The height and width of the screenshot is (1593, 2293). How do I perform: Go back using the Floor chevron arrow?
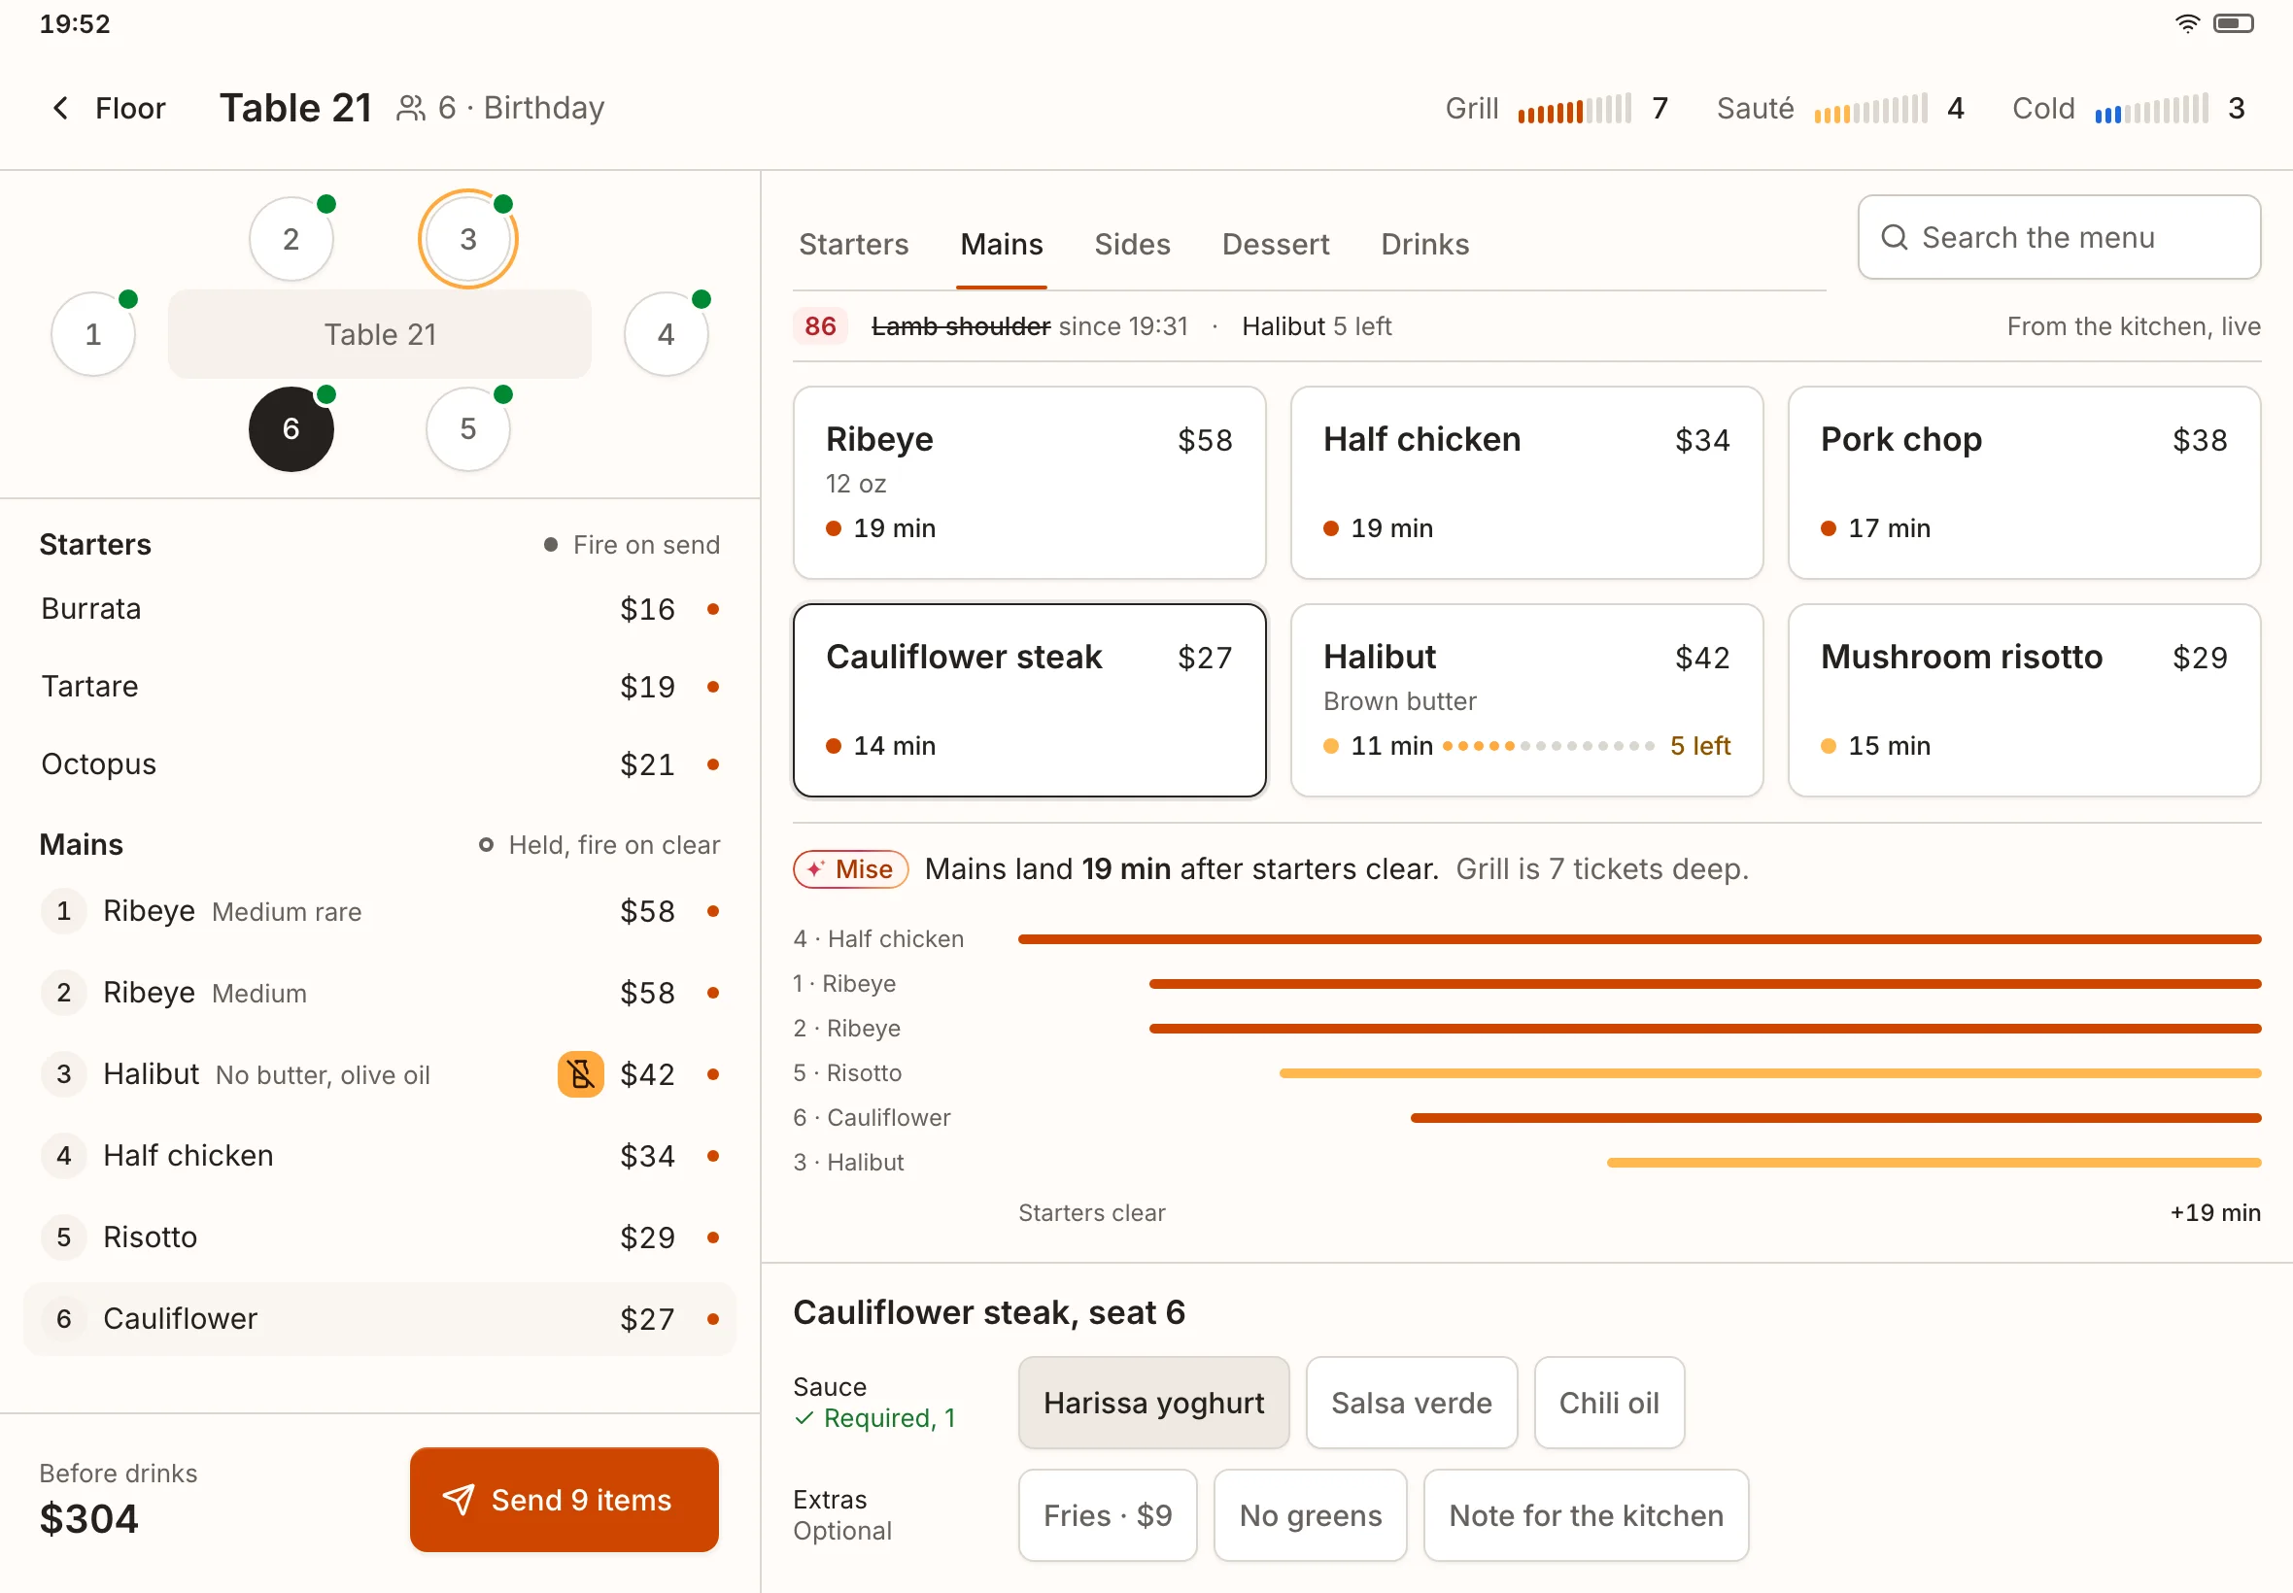pos(61,108)
